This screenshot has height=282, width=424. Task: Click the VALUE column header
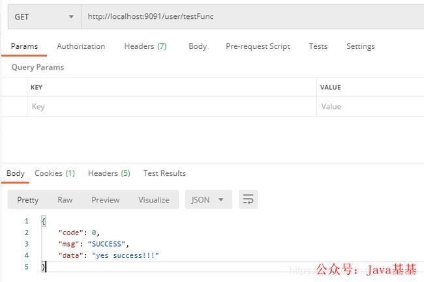click(331, 87)
